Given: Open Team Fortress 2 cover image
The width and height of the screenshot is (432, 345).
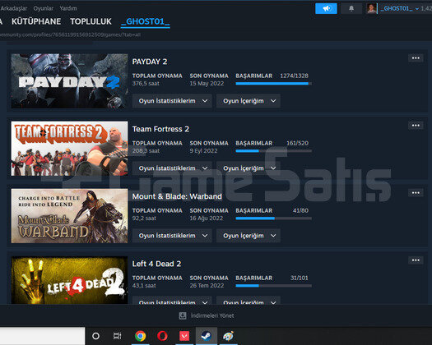Looking at the screenshot, I should click(x=69, y=149).
